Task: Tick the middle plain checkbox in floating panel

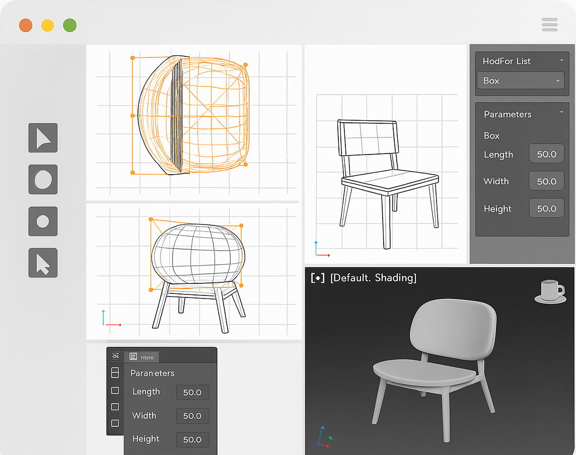Action: tap(115, 407)
